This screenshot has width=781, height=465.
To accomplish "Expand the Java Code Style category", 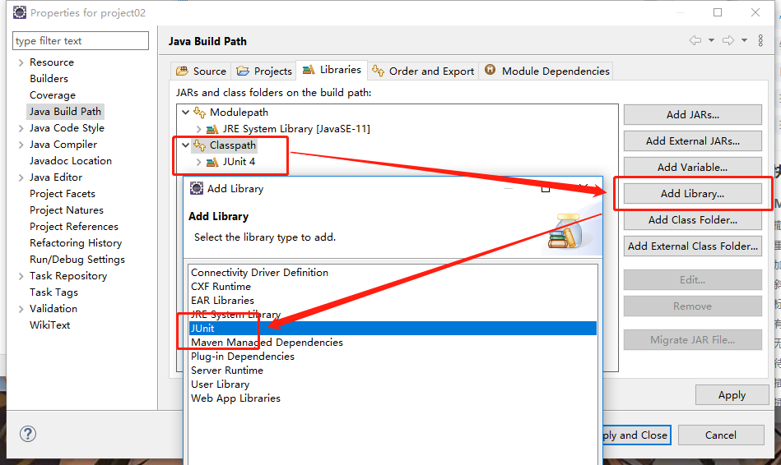I will coord(21,128).
